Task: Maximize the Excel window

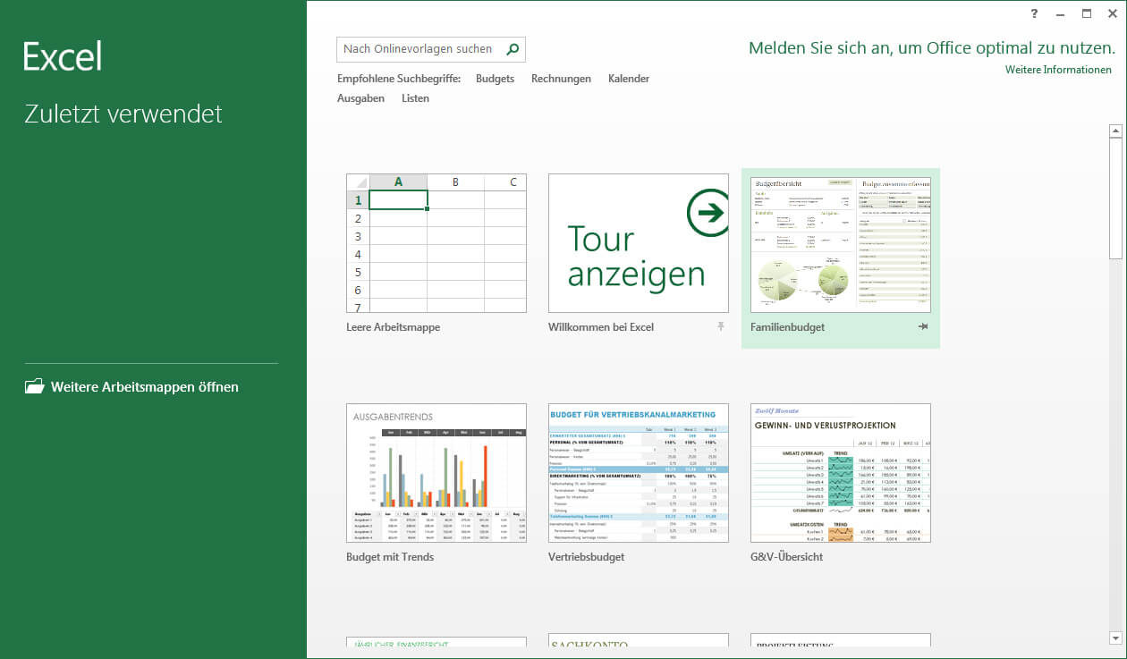Action: pos(1087,13)
